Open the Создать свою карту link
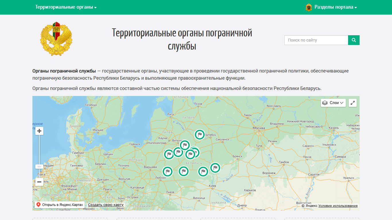This screenshot has width=392, height=220. pos(106,205)
